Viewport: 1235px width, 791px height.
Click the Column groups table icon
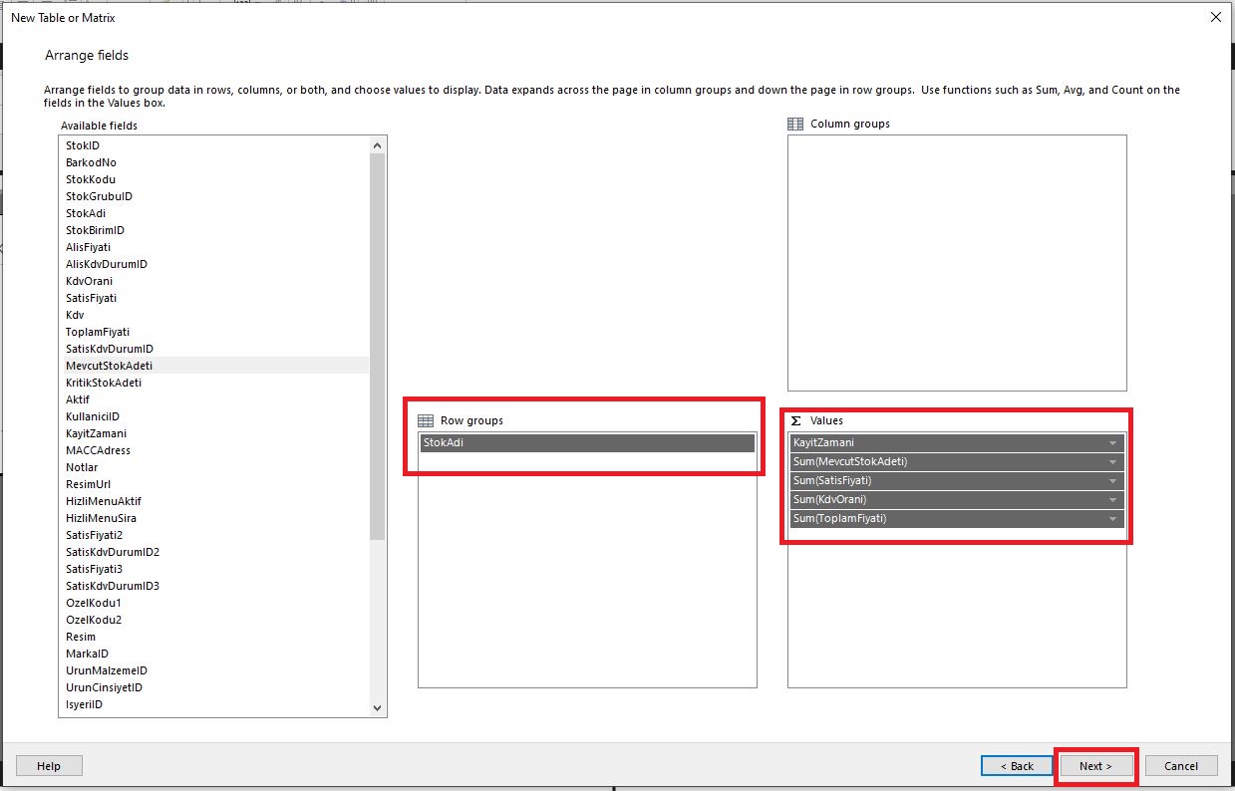795,123
